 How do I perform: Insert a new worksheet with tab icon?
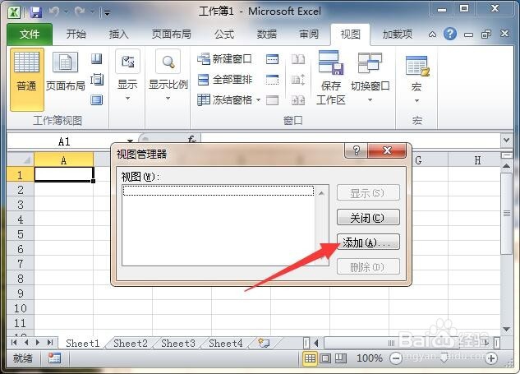click(265, 343)
